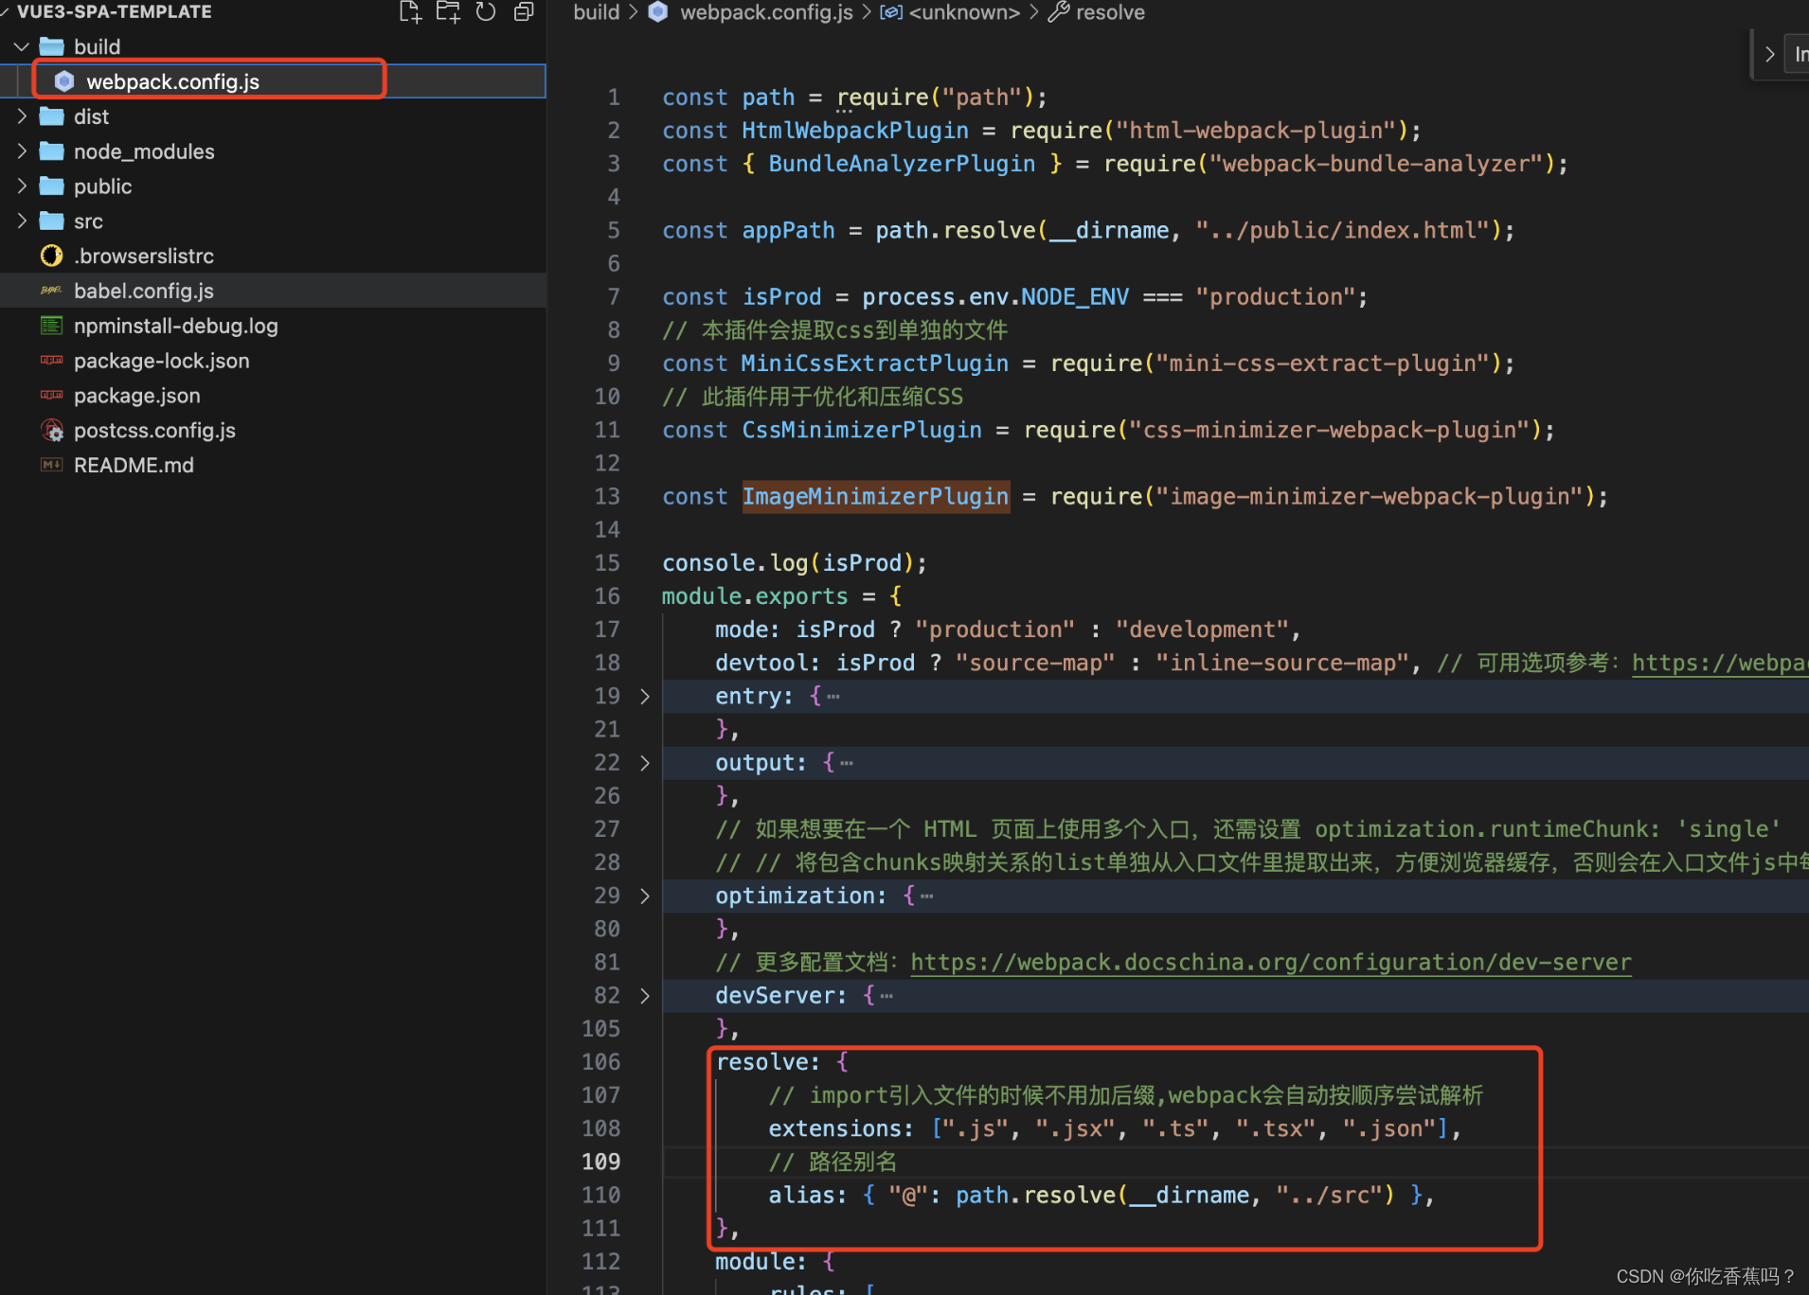Click the webpack icon beside webpack.config.js in tree
The width and height of the screenshot is (1809, 1295).
[x=64, y=81]
